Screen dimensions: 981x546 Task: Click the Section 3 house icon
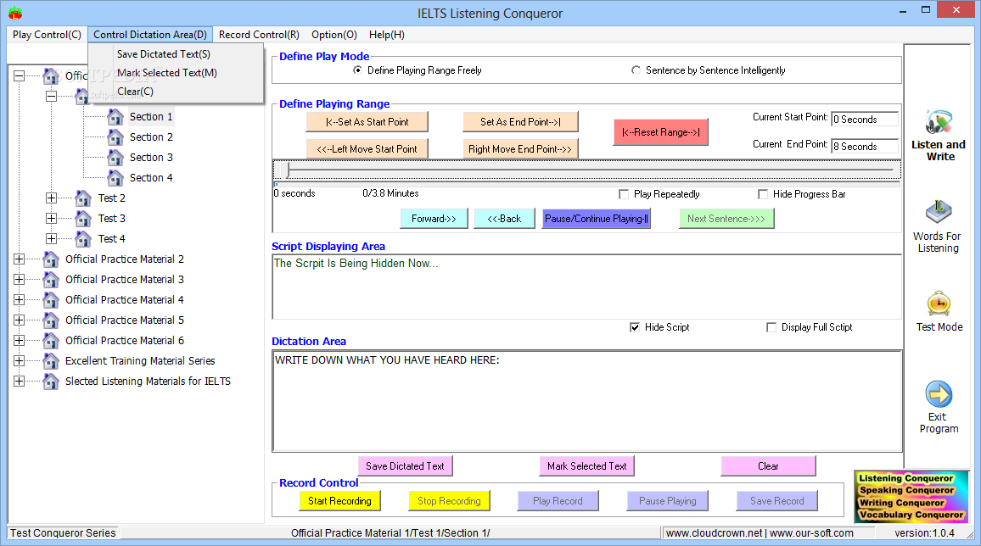pyautogui.click(x=115, y=158)
